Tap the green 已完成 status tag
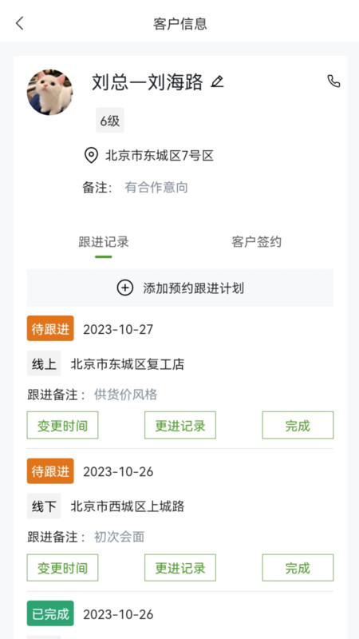 click(50, 613)
